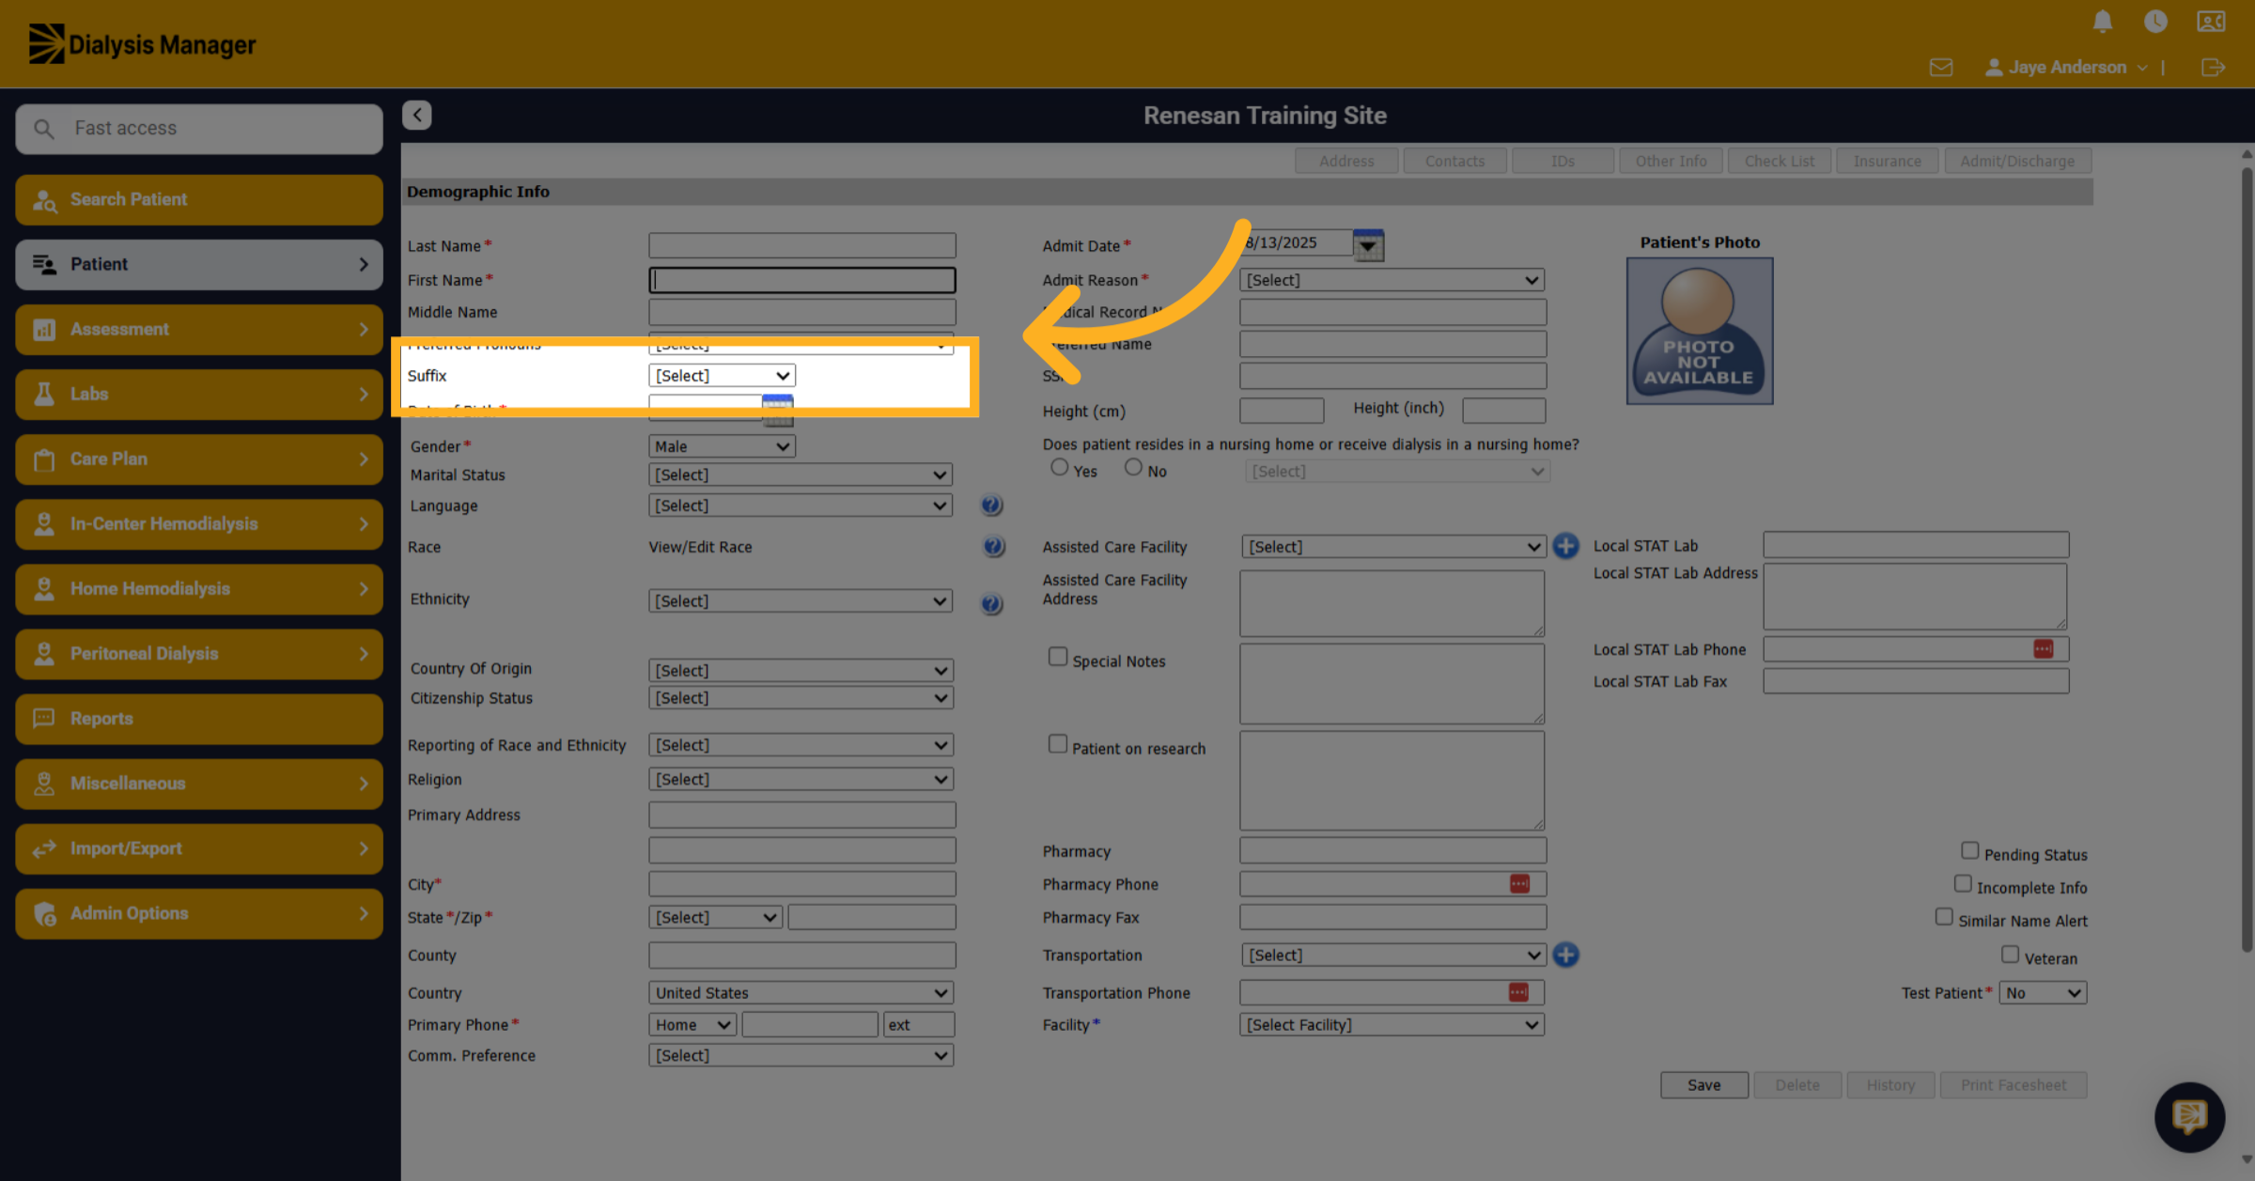Check the Patient on research checkbox
Image resolution: width=2255 pixels, height=1181 pixels.
click(1058, 744)
